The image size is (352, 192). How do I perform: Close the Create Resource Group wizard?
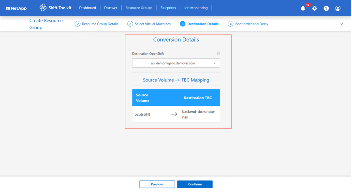coord(342,24)
